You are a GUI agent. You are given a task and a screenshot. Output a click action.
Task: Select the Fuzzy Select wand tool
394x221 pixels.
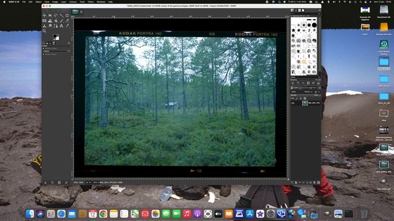tap(62, 15)
